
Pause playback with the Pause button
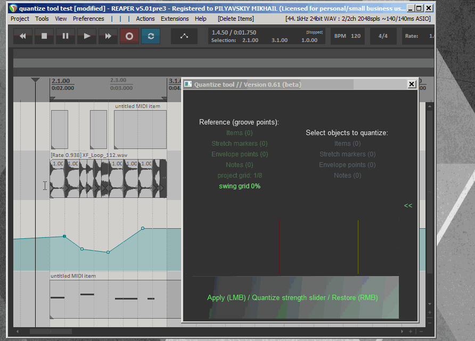(65, 36)
